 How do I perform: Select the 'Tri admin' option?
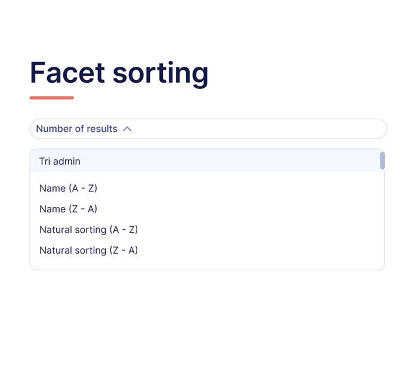(x=60, y=161)
